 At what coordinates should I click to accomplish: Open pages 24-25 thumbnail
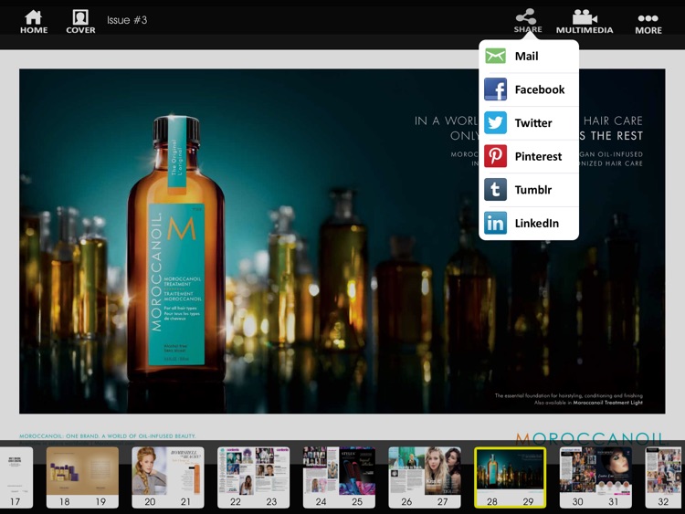(339, 477)
